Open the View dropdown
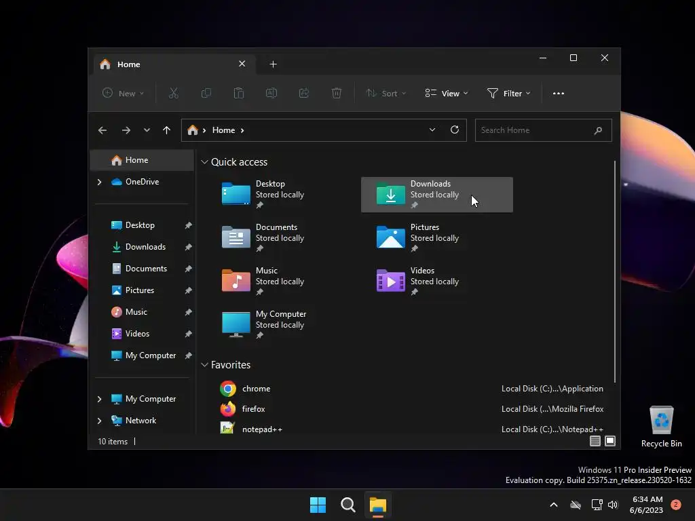Viewport: 695px width, 521px height. coord(447,93)
